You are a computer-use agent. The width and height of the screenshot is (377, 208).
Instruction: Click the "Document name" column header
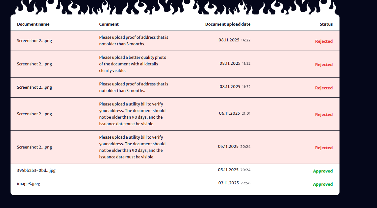click(x=33, y=24)
